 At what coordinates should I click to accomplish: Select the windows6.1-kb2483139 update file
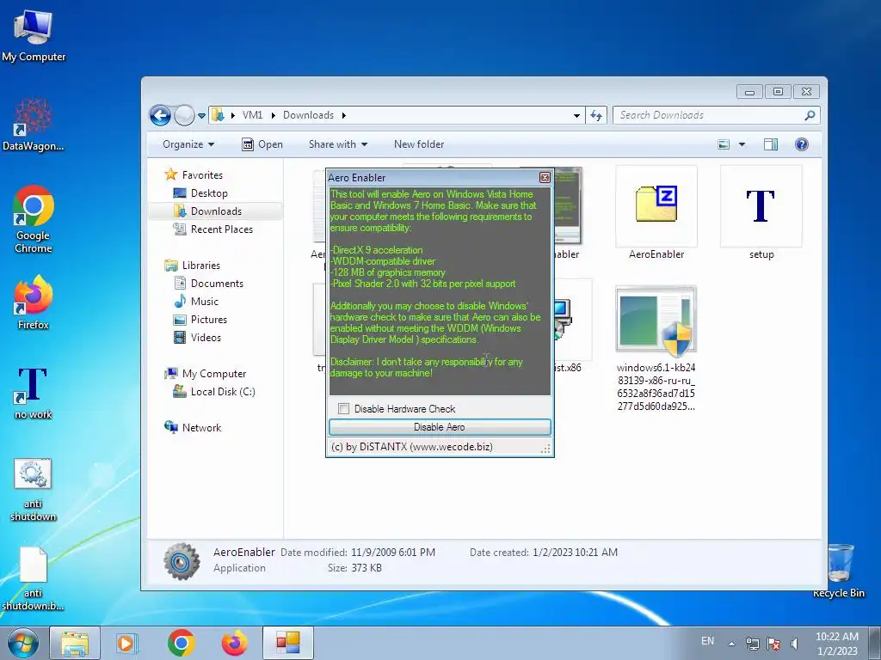click(x=656, y=349)
